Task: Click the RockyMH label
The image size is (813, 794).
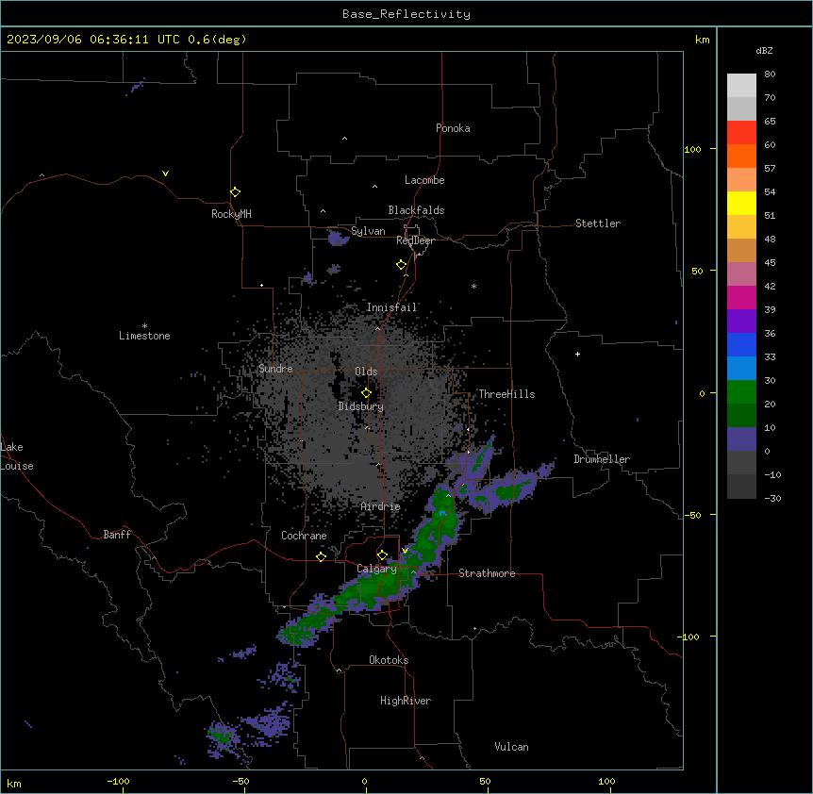Action: click(x=231, y=214)
